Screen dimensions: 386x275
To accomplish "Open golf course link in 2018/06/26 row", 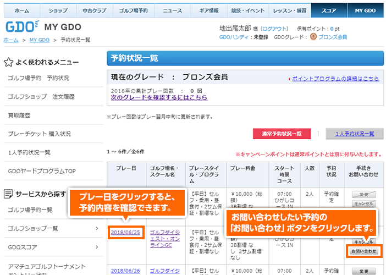I will click(165, 271).
